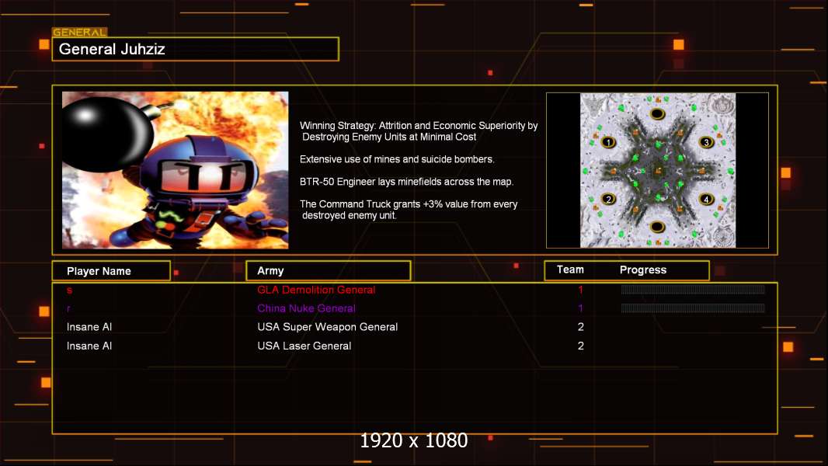Click the loading progress bar for GLA Demolition General
828x466 pixels.
pos(693,289)
